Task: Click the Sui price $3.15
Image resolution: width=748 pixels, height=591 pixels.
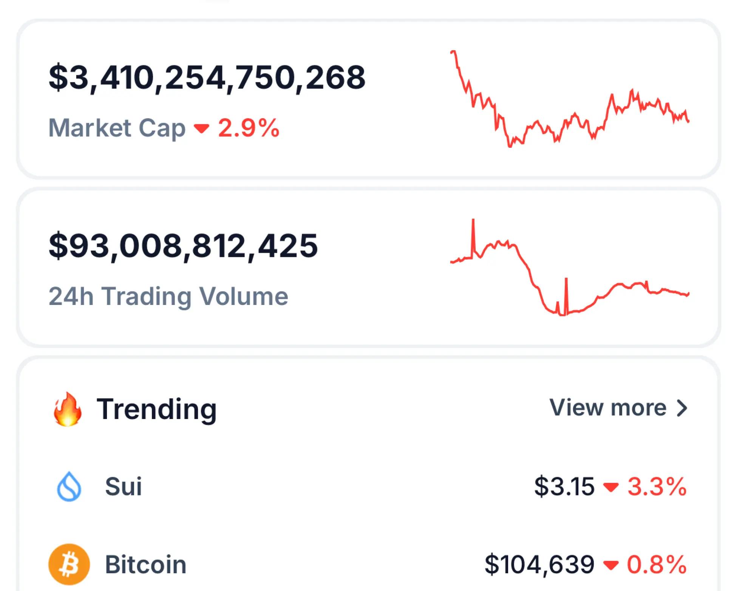Action: [564, 486]
